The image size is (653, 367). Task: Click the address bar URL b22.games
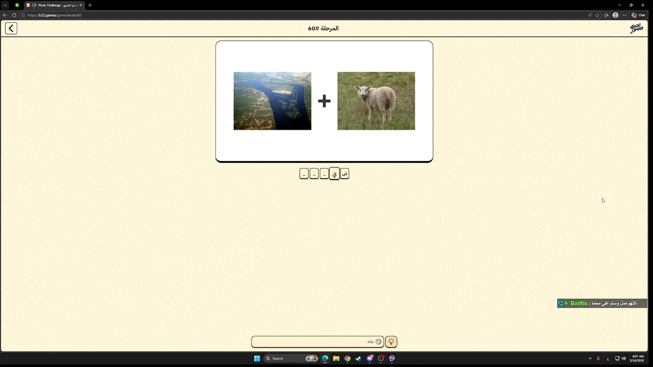[55, 15]
